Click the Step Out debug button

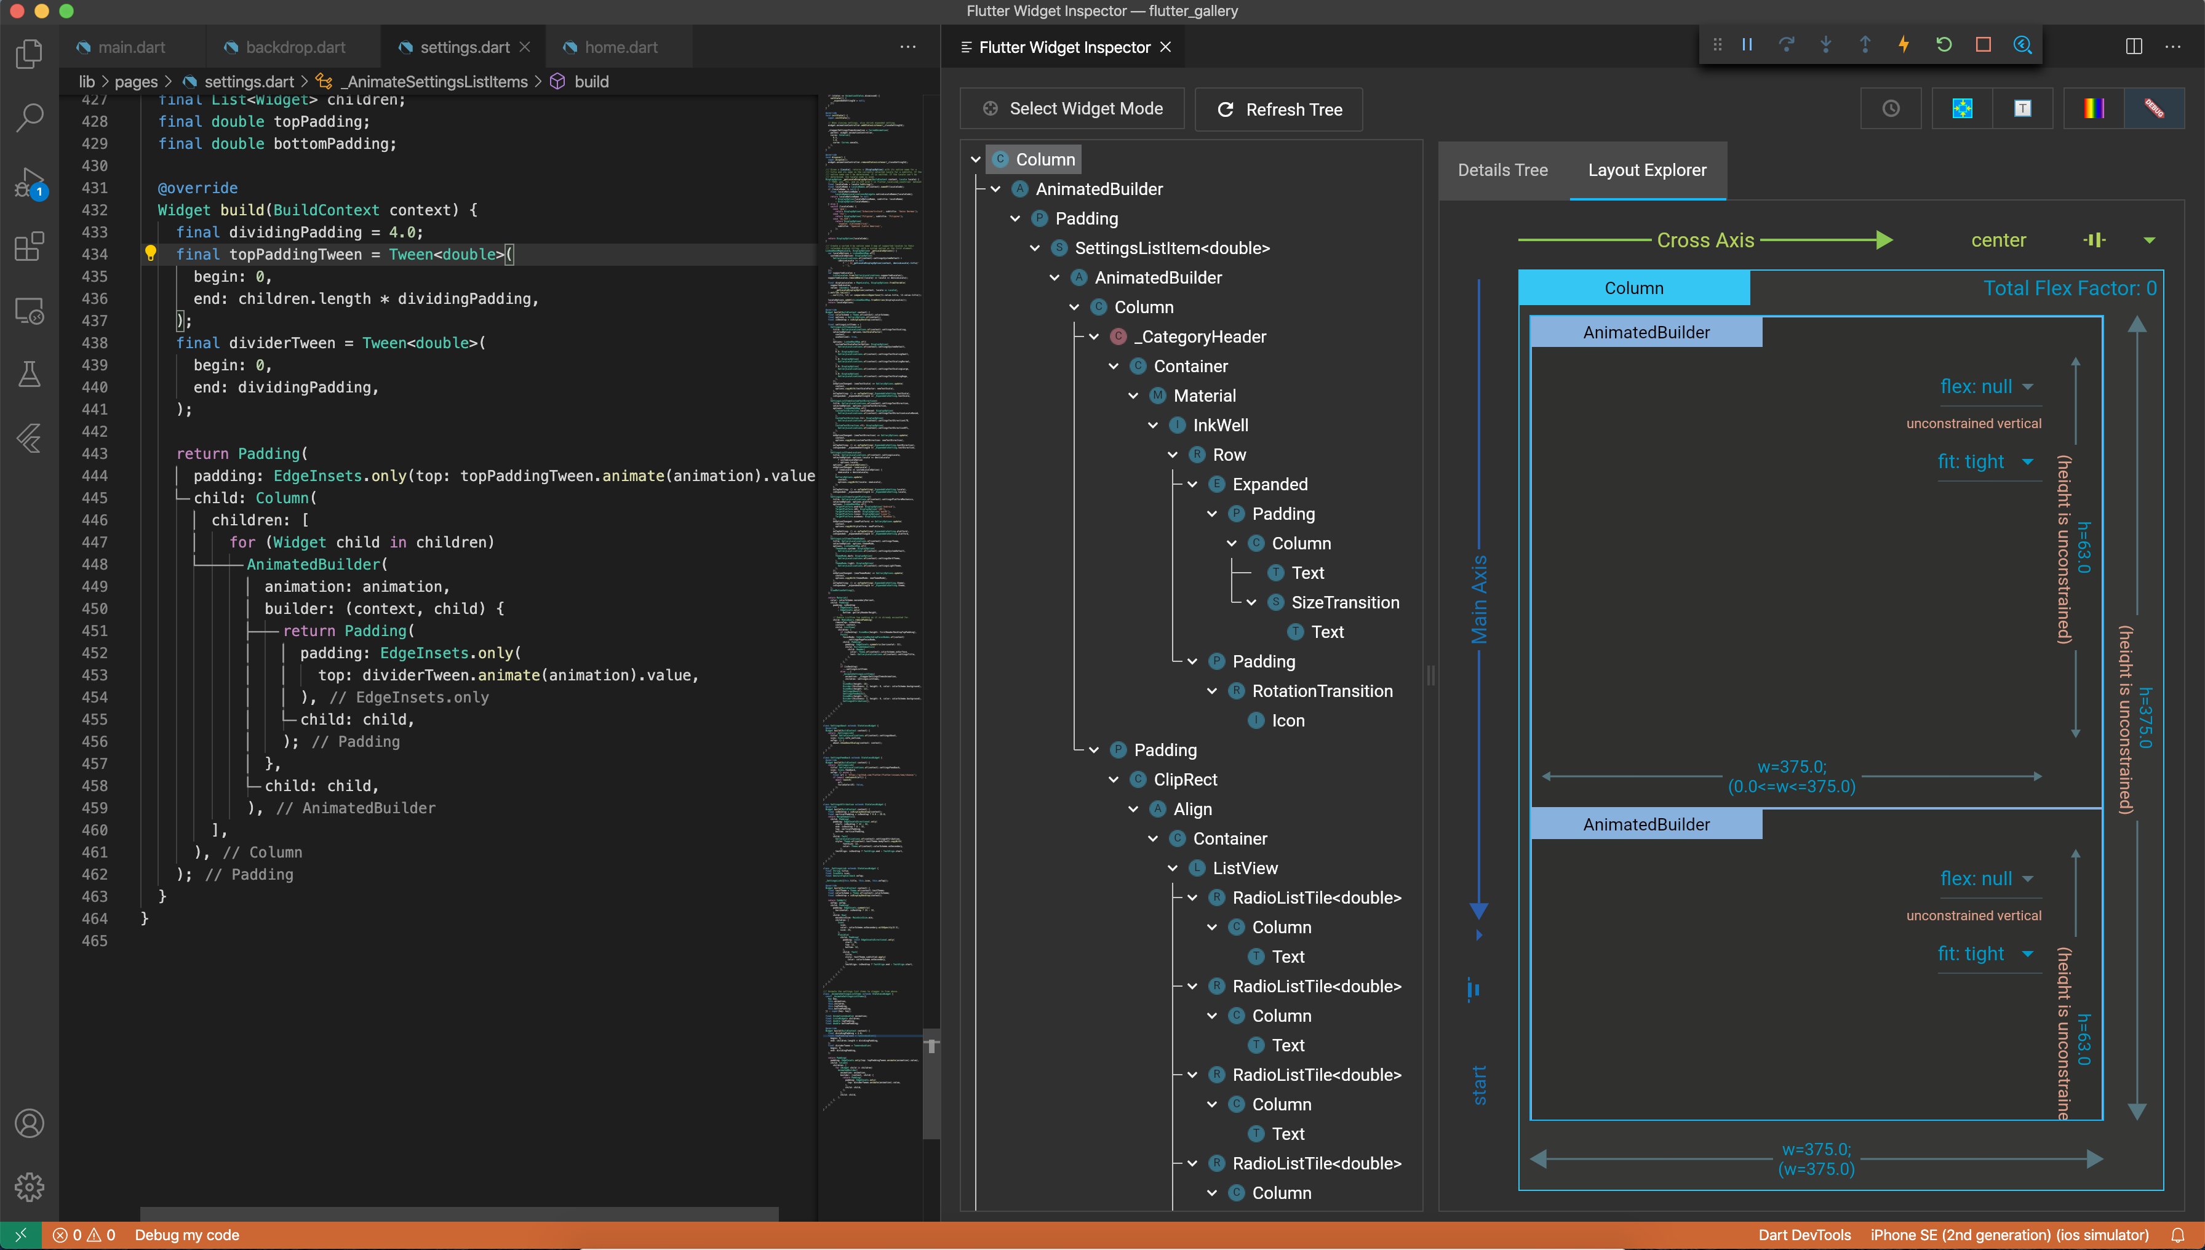click(1865, 45)
